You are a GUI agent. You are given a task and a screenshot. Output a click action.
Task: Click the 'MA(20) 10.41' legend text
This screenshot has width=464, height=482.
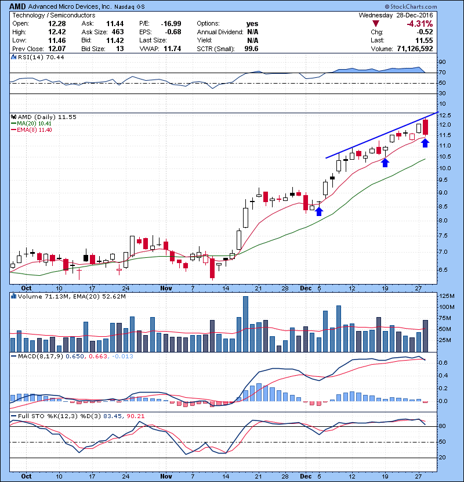point(34,123)
